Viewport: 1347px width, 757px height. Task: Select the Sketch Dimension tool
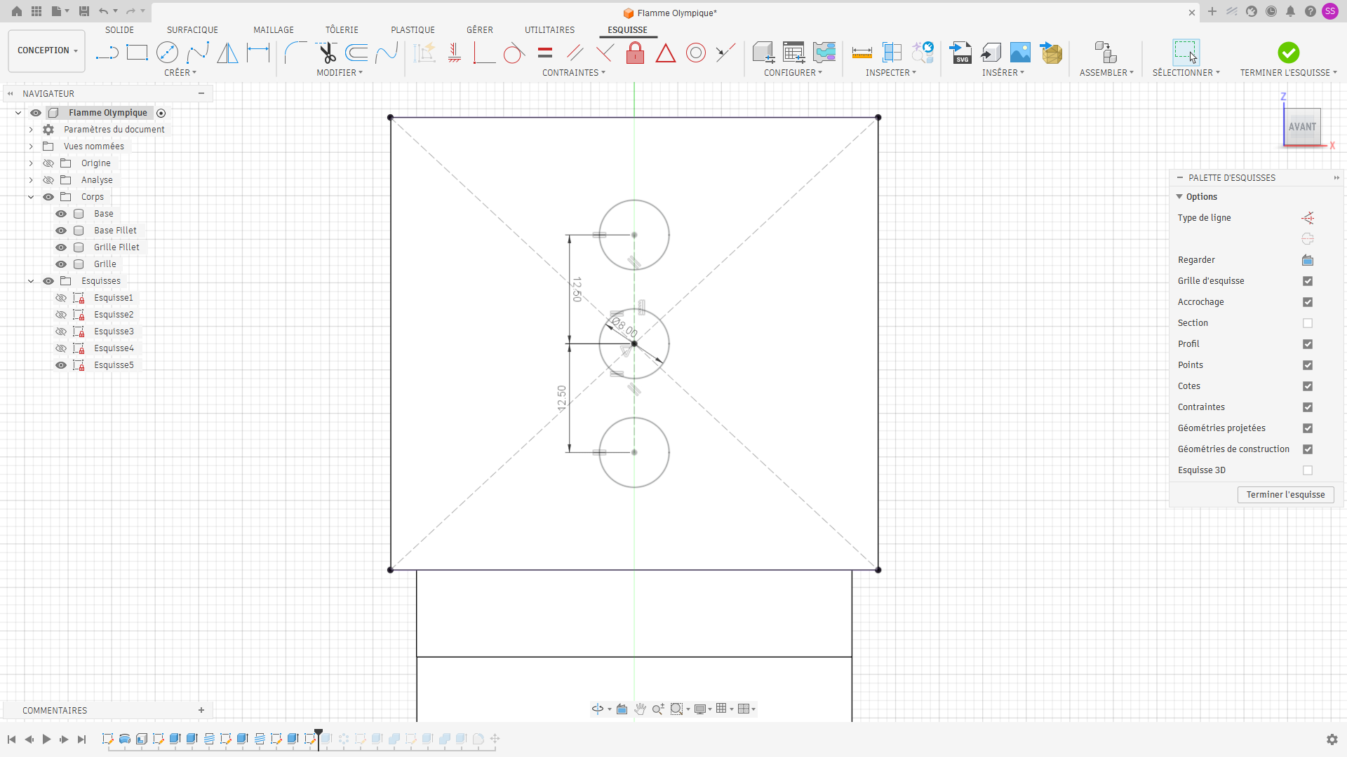coord(258,53)
